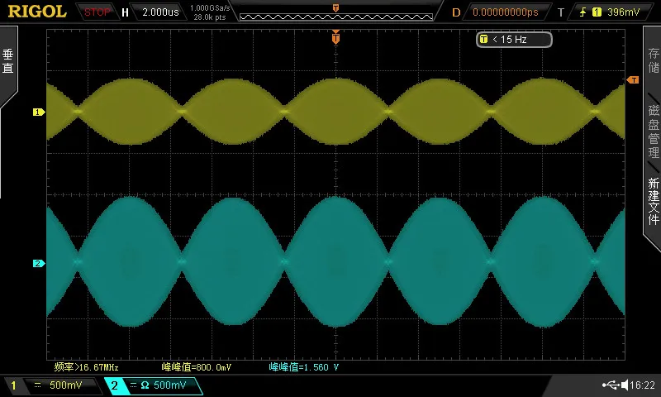Image resolution: width=661 pixels, height=397 pixels.
Task: Select the 新建文件 new file tab
Action: tap(654, 201)
